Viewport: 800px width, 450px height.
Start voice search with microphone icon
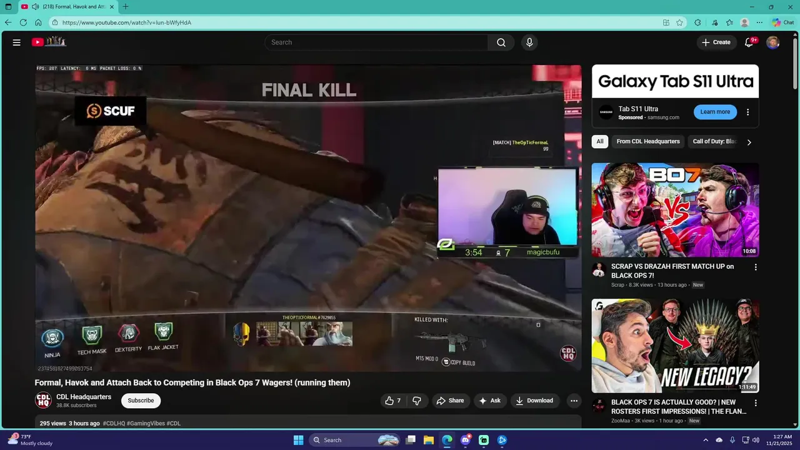529,42
